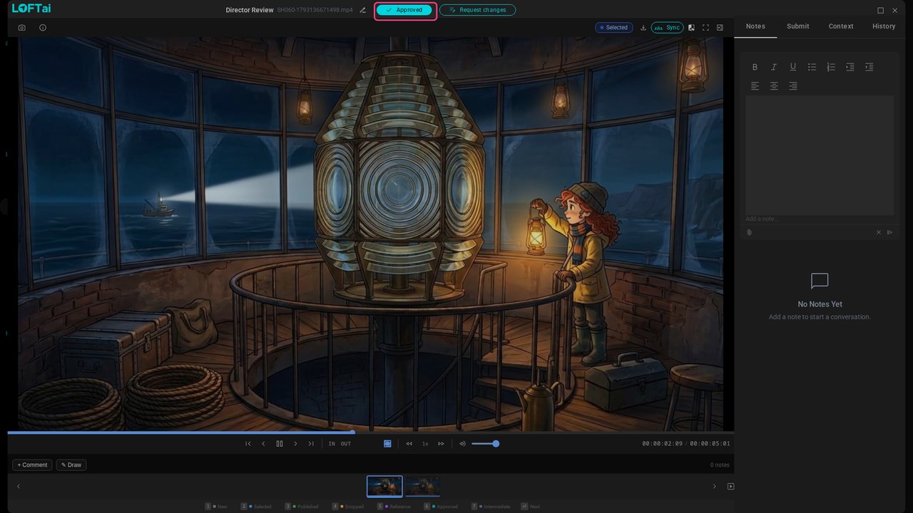Collapse the side panel with the panel icon

click(720, 28)
